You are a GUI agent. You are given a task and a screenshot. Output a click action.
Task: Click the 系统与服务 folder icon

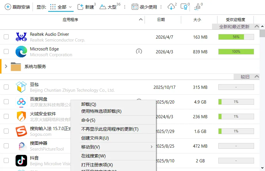coord(16,67)
